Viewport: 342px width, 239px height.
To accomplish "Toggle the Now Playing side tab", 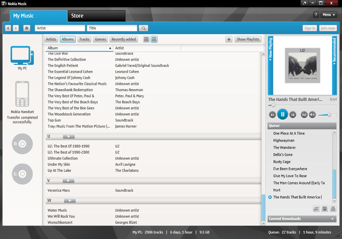I will [x=271, y=65].
